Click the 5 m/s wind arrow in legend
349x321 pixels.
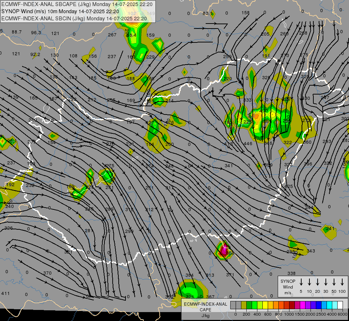301,282
